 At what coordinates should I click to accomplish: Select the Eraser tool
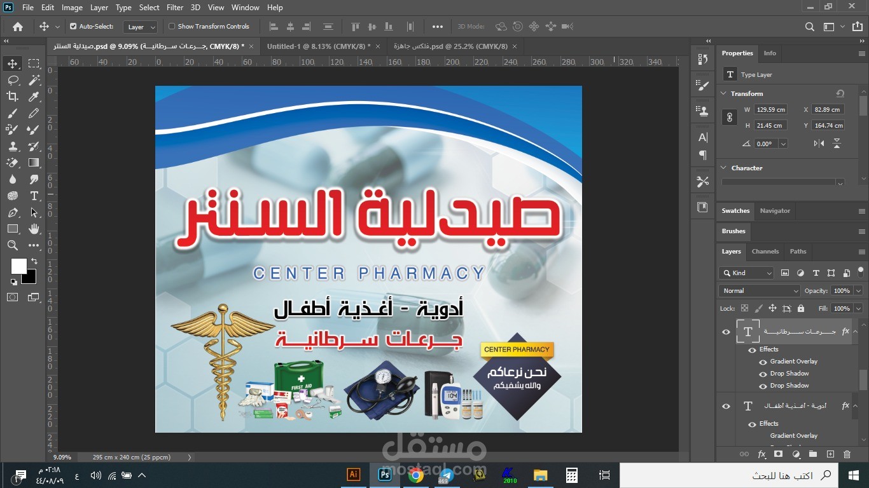12,163
